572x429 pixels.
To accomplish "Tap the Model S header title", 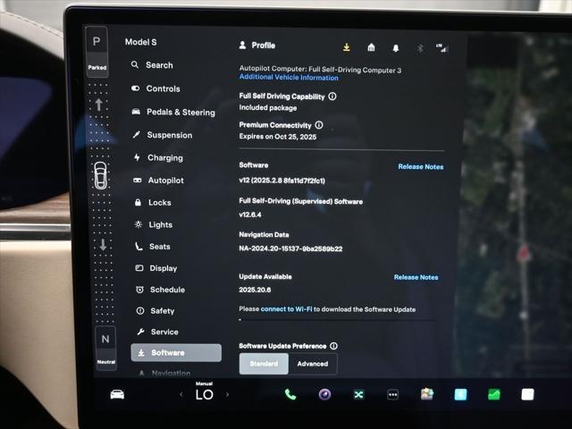I will (141, 42).
